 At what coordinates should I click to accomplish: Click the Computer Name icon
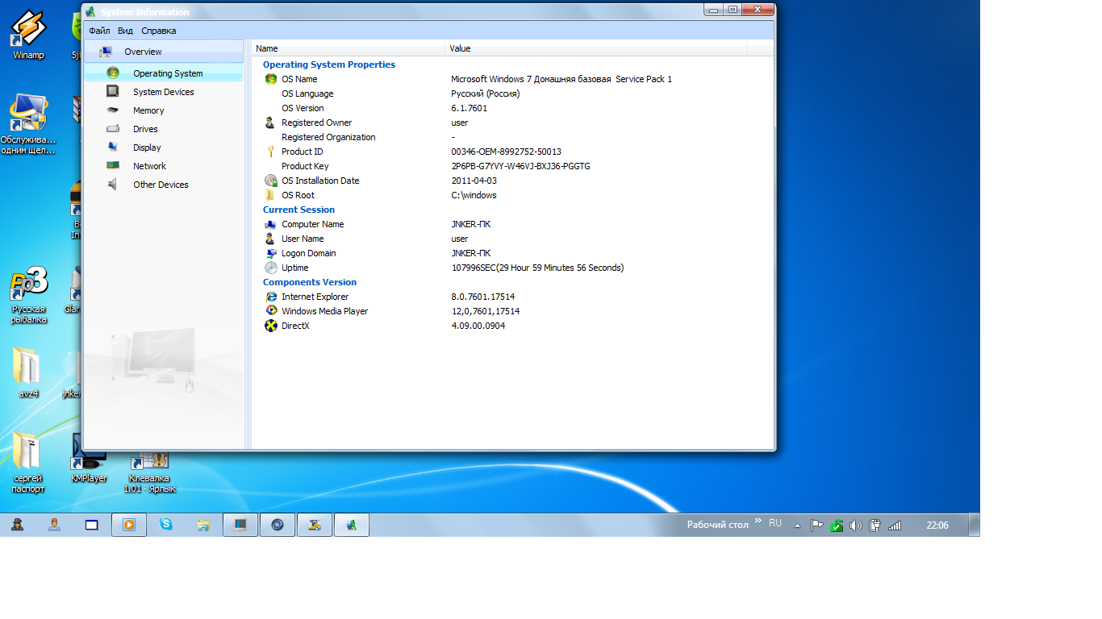point(270,224)
